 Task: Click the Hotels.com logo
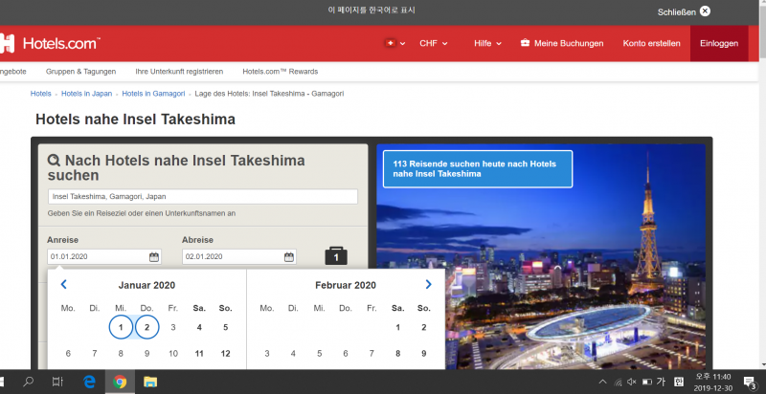[x=50, y=43]
